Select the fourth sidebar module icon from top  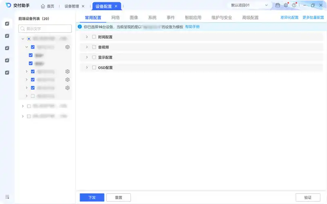pyautogui.click(x=7, y=60)
